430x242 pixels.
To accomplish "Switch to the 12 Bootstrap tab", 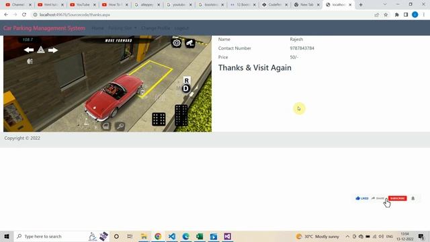I will (x=243, y=5).
